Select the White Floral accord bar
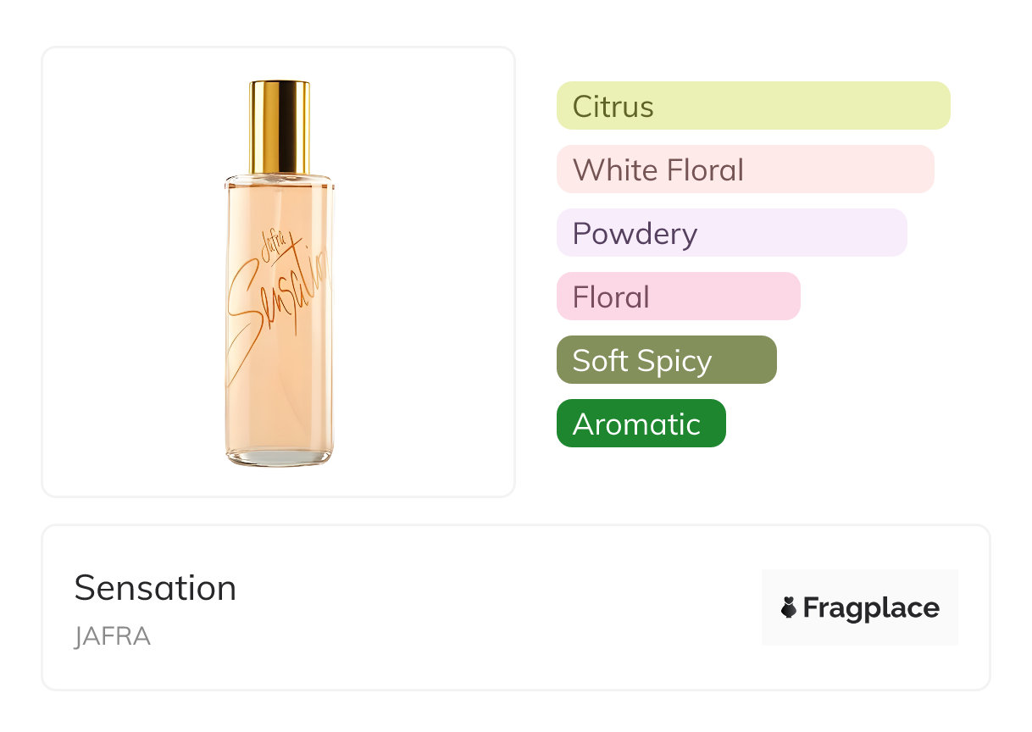The height and width of the screenshot is (732, 1032). pyautogui.click(x=745, y=169)
